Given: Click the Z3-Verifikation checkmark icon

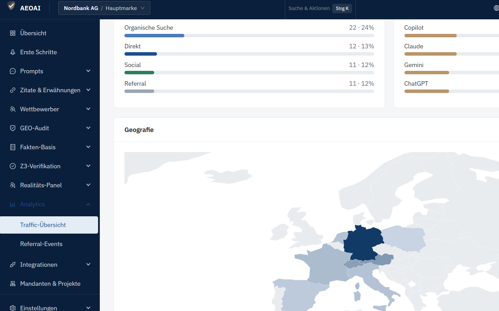Looking at the screenshot, I should (x=13, y=166).
